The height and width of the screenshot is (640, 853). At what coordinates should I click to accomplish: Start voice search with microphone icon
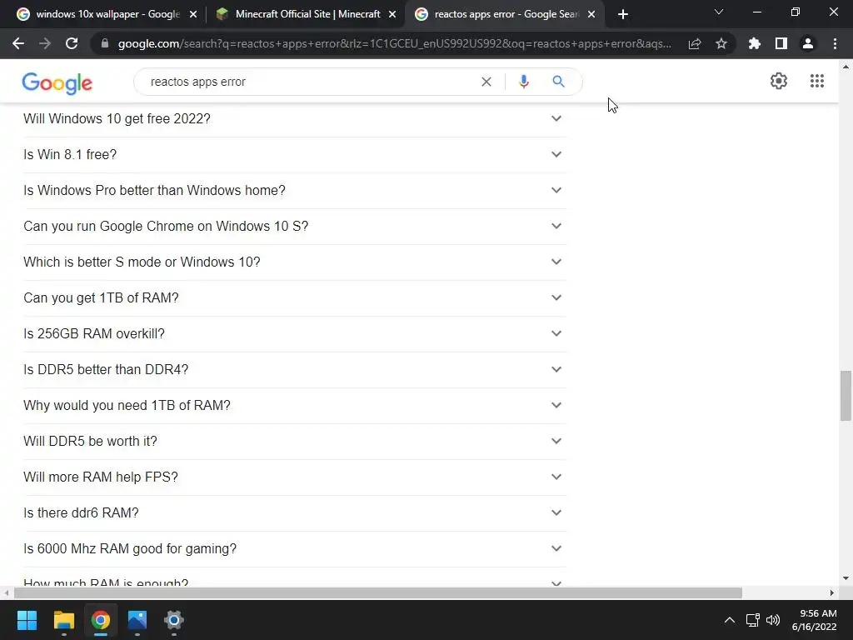524,82
